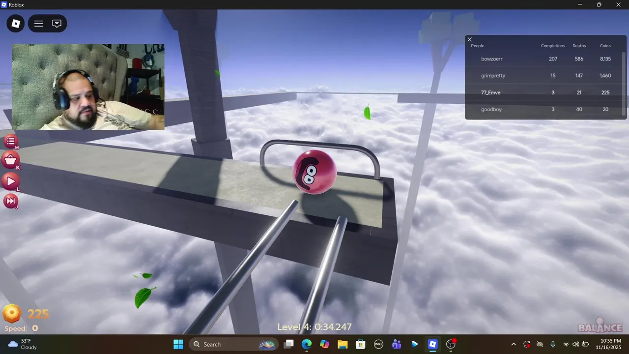Open Microsoft Store from the taskbar
This screenshot has height=354, width=629.
pyautogui.click(x=360, y=344)
